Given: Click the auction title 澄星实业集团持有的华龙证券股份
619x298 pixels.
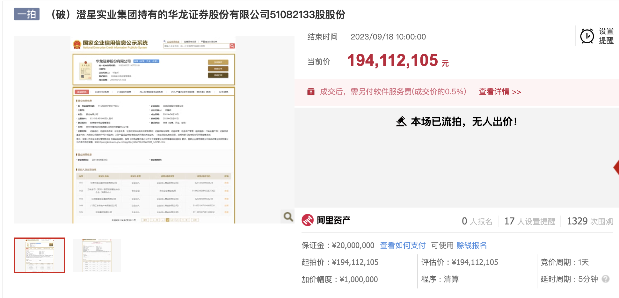Looking at the screenshot, I should coord(197,15).
